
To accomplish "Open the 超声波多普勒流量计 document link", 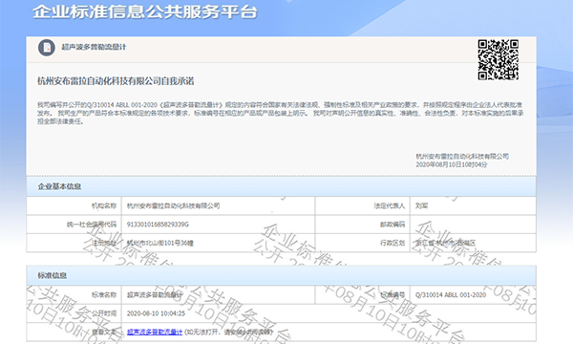I will coord(155,332).
